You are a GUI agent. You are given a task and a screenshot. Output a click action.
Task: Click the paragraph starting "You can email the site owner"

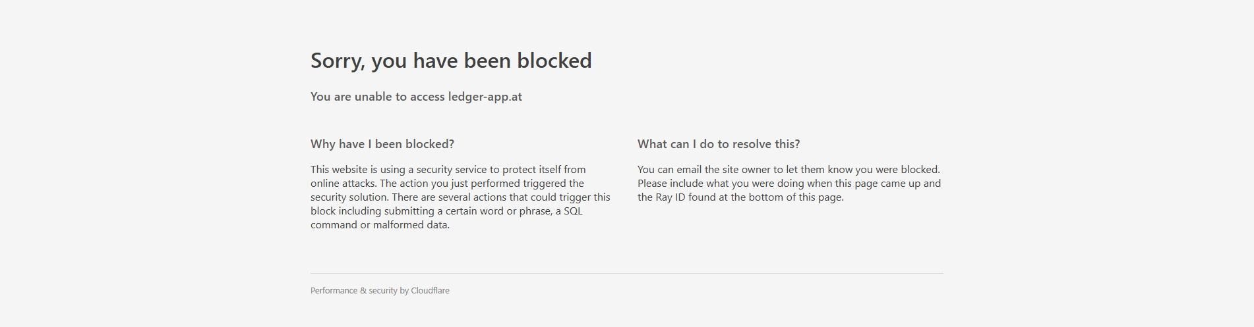(789, 183)
